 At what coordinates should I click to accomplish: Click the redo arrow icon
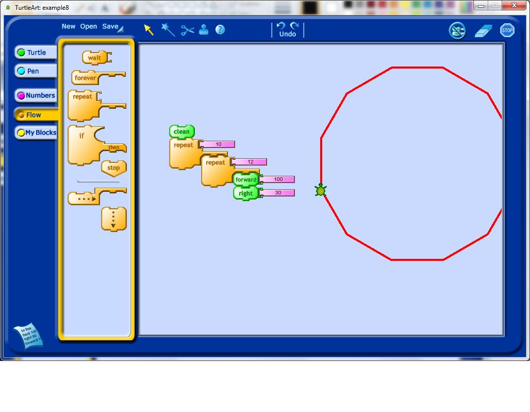(295, 26)
